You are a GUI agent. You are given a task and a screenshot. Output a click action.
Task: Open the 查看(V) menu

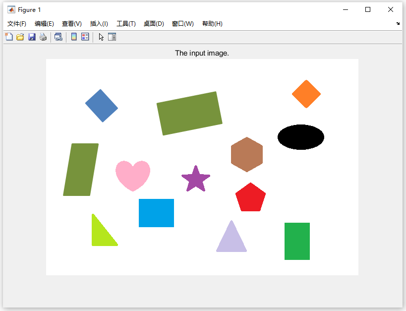click(72, 24)
